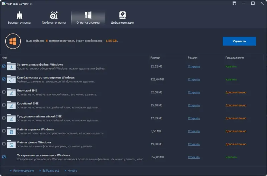Click the folder icon for Японский IME

point(11,92)
